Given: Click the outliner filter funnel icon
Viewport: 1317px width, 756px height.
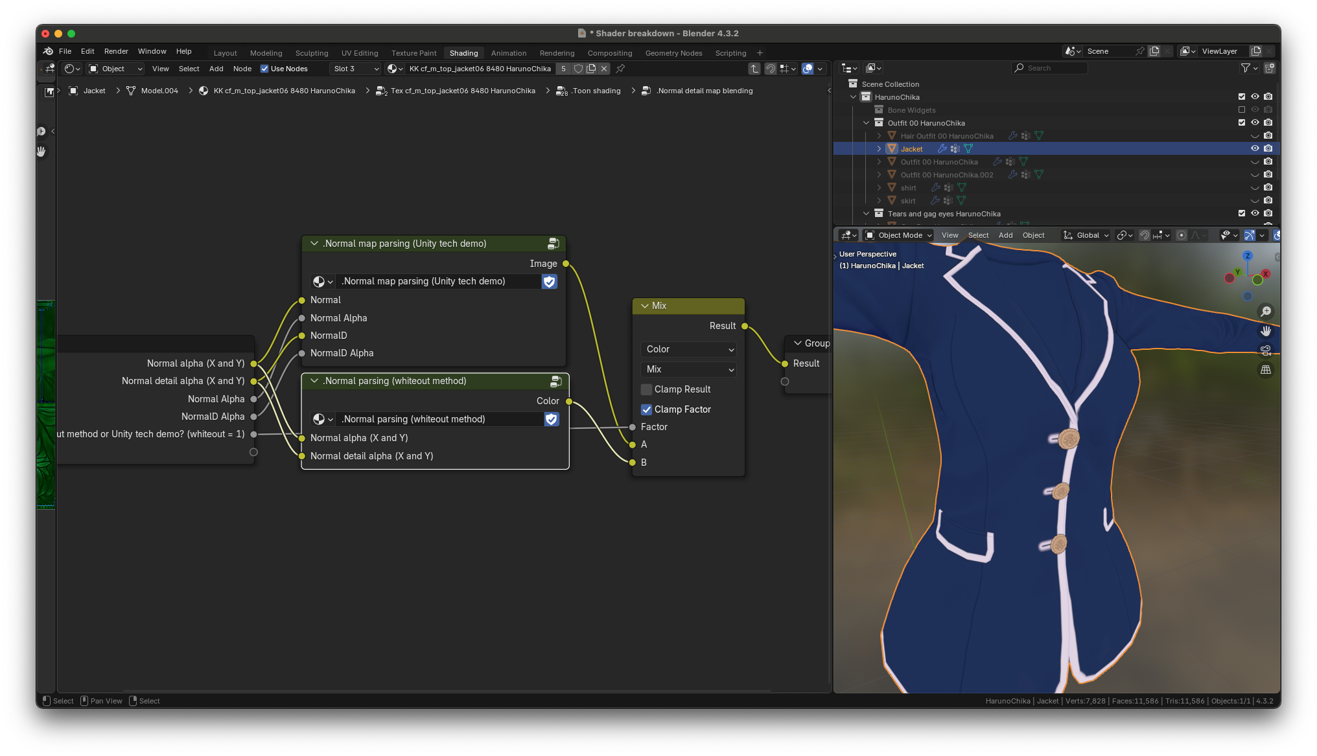Looking at the screenshot, I should [1245, 68].
